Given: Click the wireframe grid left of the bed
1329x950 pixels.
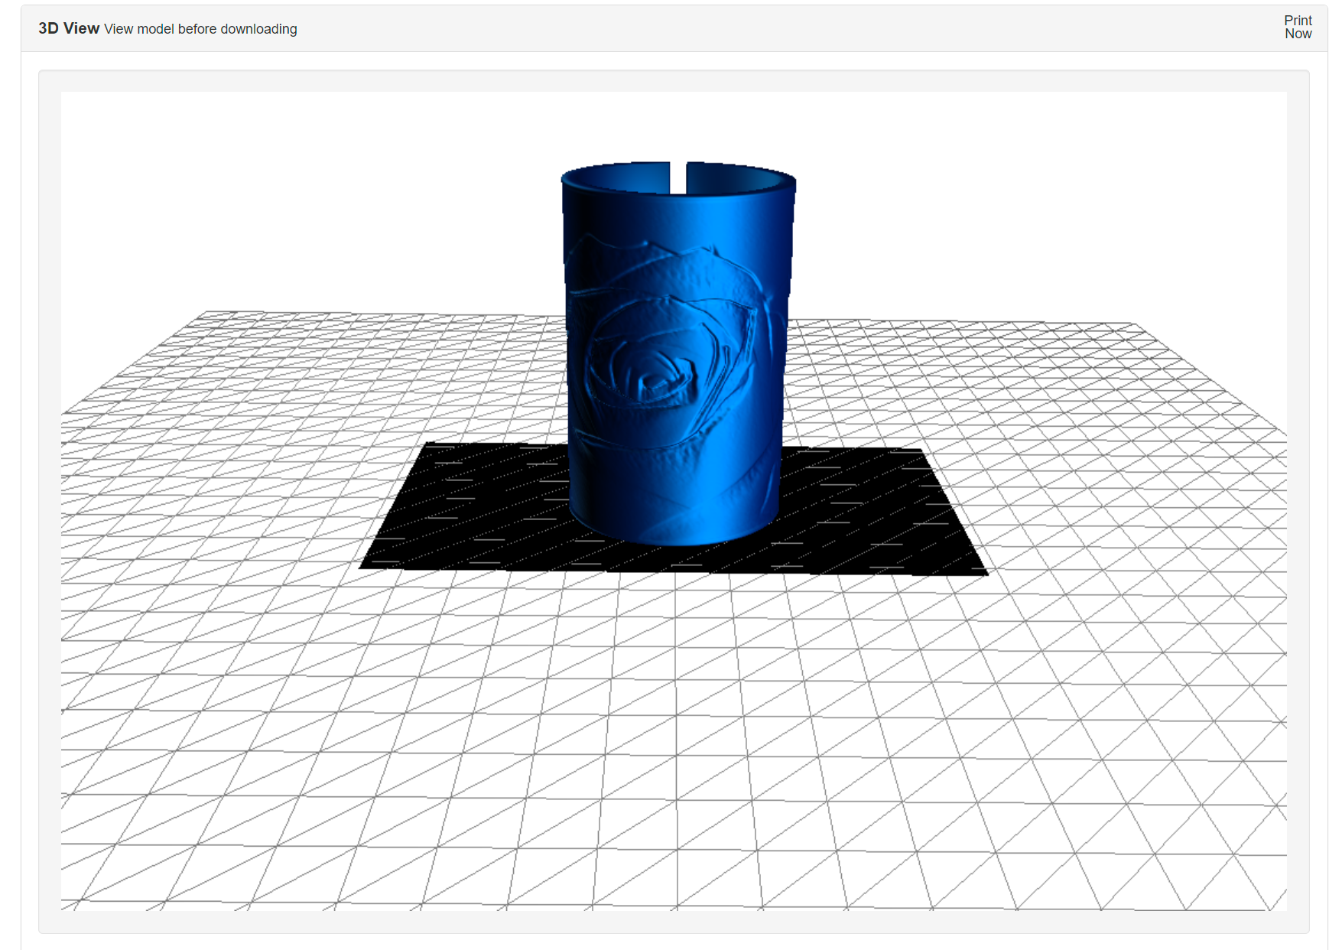Looking at the screenshot, I should tap(268, 459).
